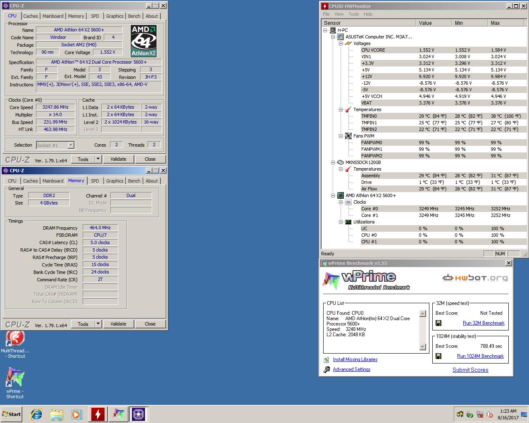Open the File menu in HWMonitor
Viewport: 529px width, 423px height.
[x=326, y=14]
